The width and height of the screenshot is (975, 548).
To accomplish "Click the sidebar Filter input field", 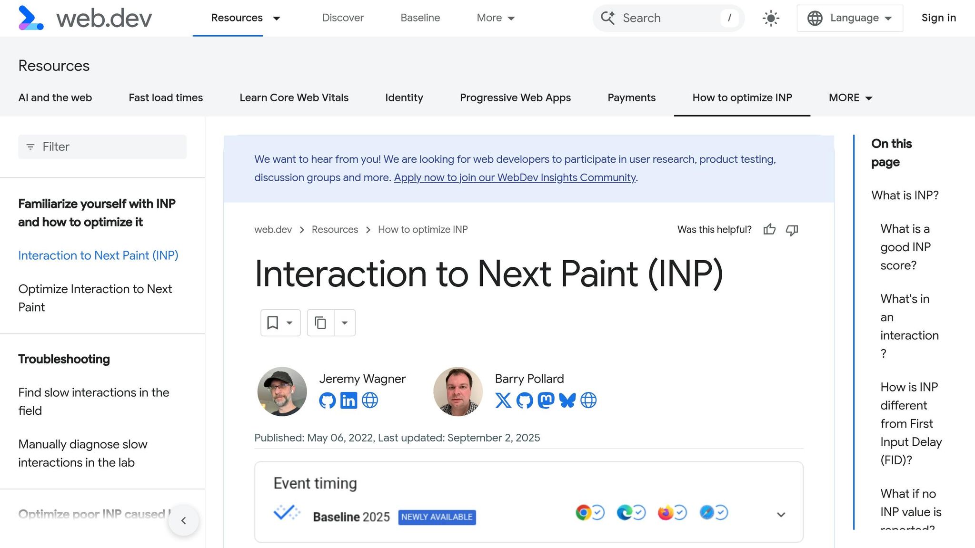I will click(x=102, y=147).
